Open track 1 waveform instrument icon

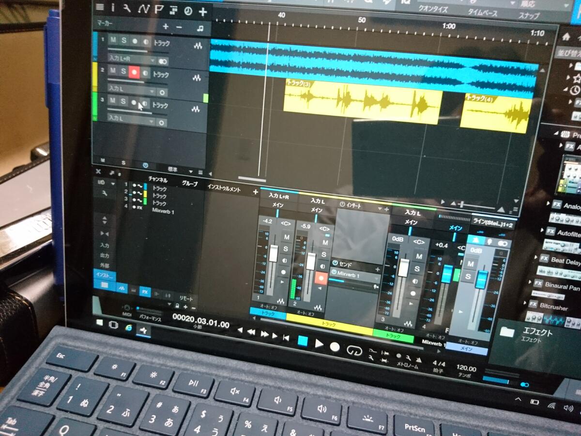pyautogui.click(x=198, y=46)
